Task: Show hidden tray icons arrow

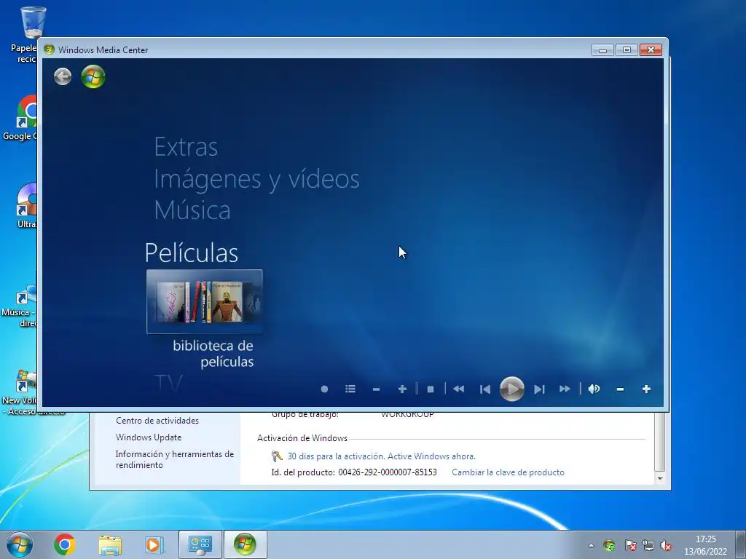Action: coord(591,545)
